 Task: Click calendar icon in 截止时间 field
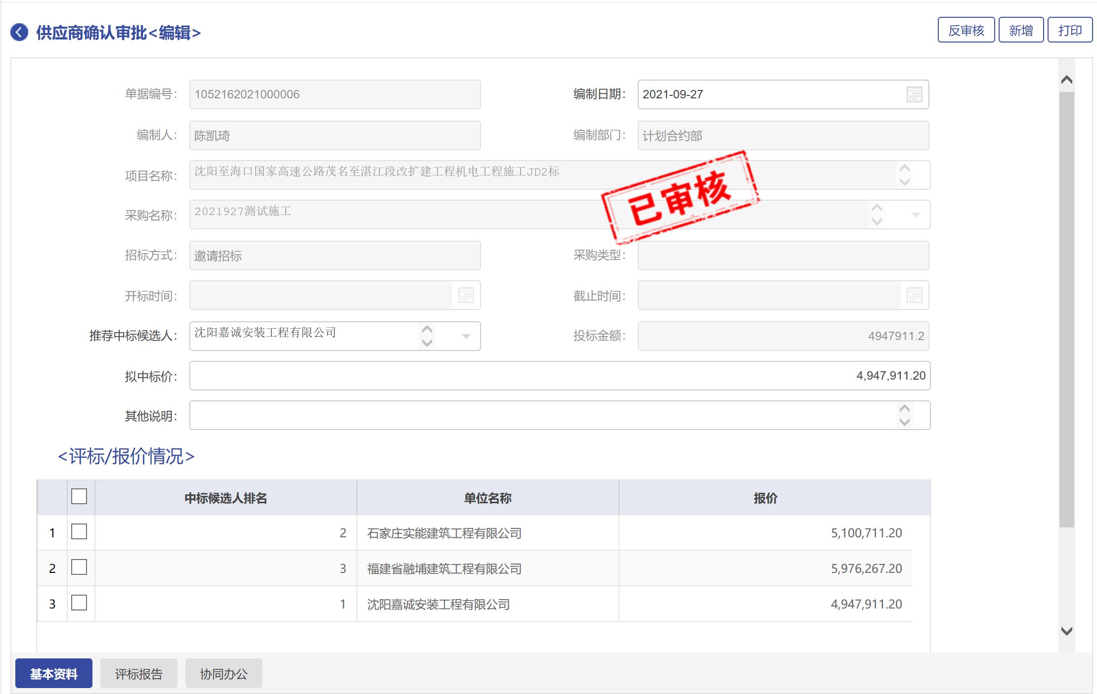pyautogui.click(x=914, y=296)
